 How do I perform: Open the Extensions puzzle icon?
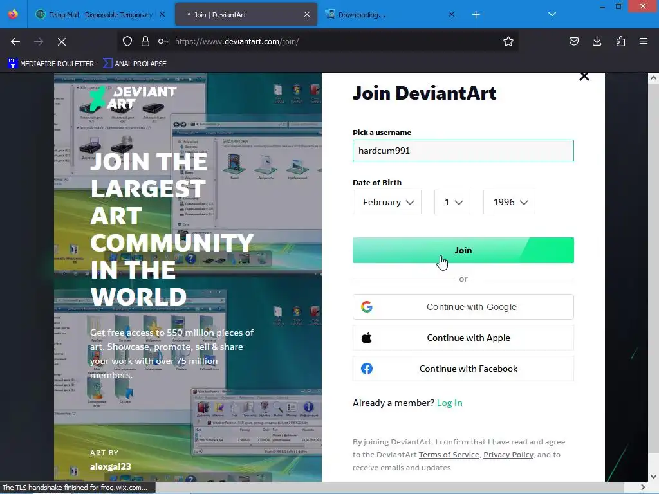coord(620,41)
